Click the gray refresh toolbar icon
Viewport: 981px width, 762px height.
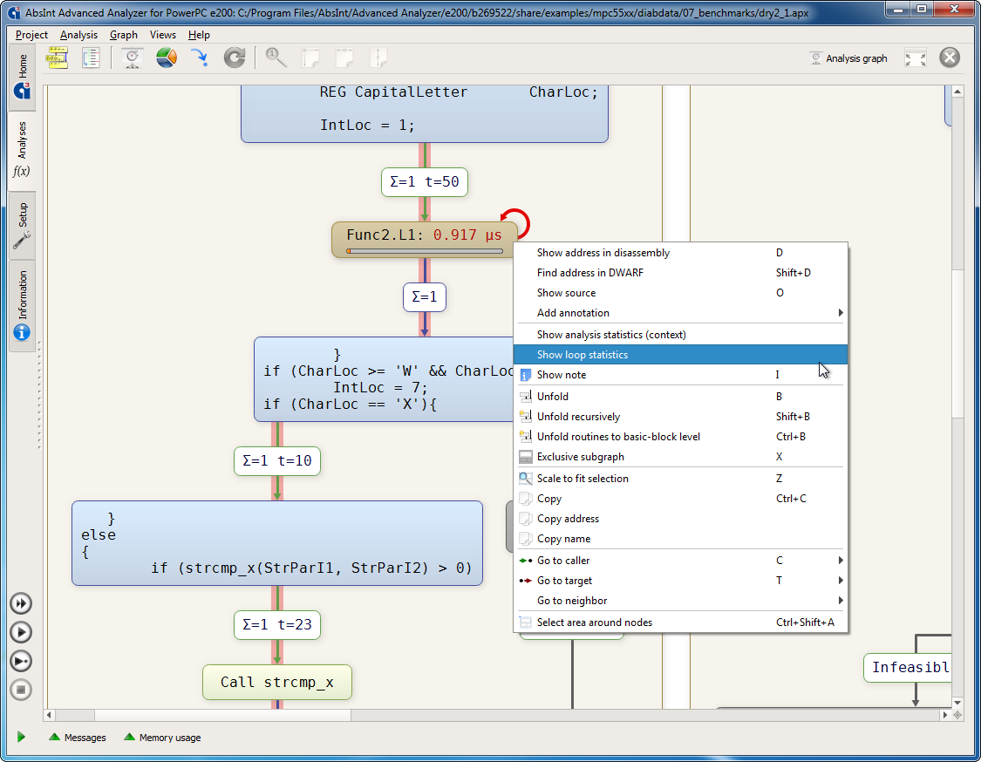pos(235,58)
